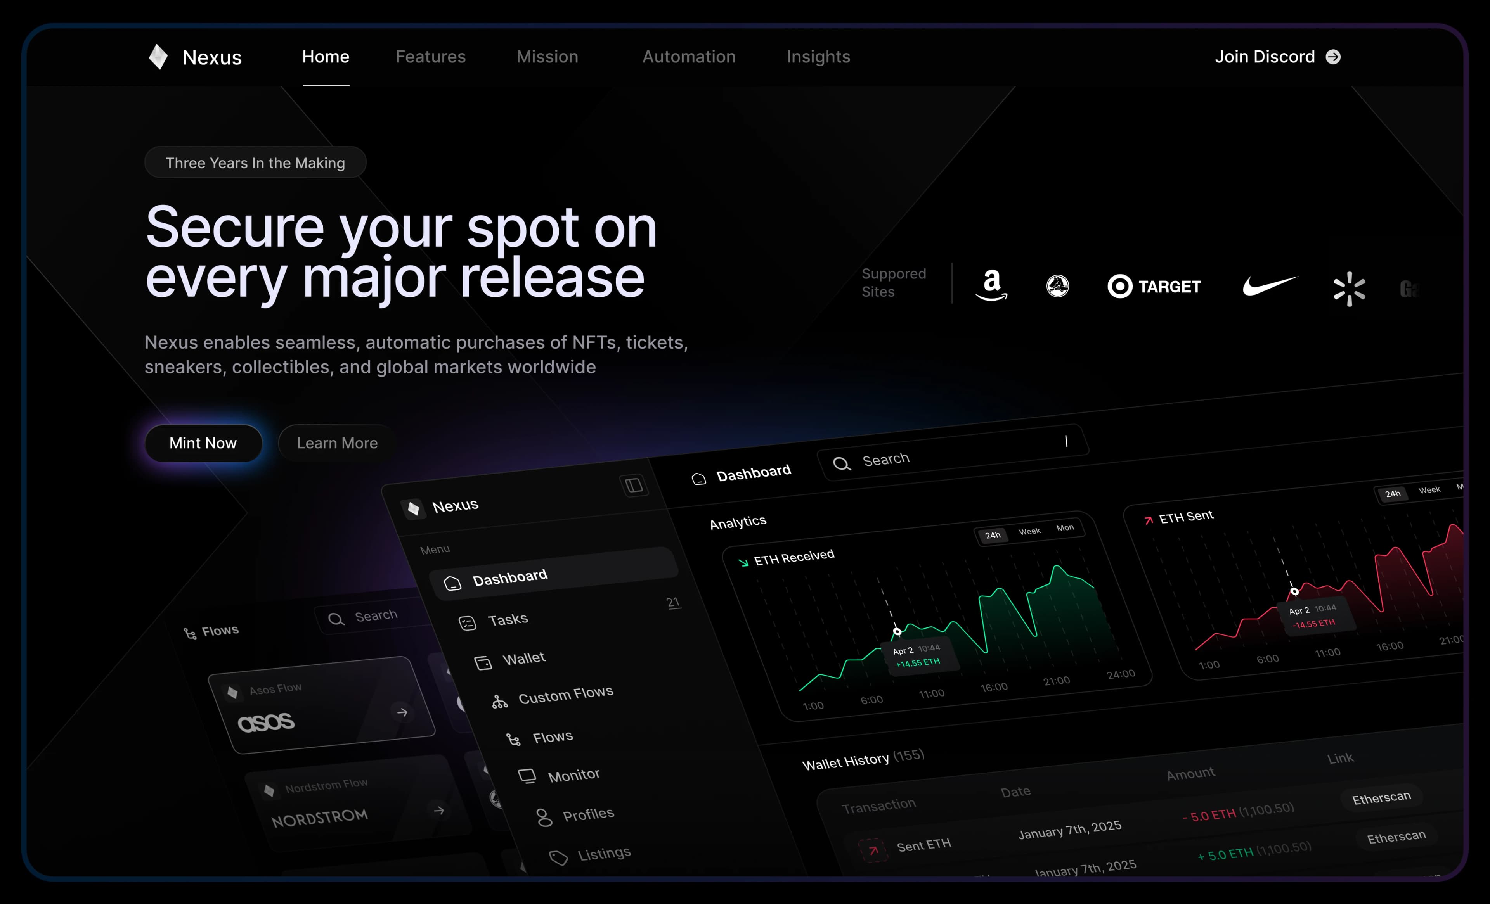Image resolution: width=1490 pixels, height=904 pixels.
Task: Click the ETH Sent chart data point marker
Action: pyautogui.click(x=1294, y=591)
